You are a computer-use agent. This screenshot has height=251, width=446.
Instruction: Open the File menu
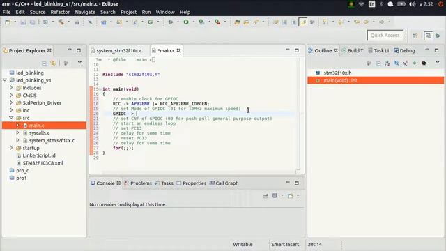pos(6,12)
